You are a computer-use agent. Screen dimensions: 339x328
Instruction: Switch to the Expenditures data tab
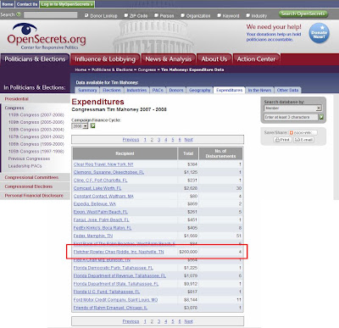pyautogui.click(x=230, y=90)
